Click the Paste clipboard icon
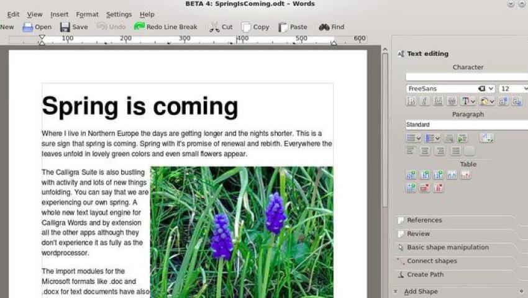 [x=283, y=27]
